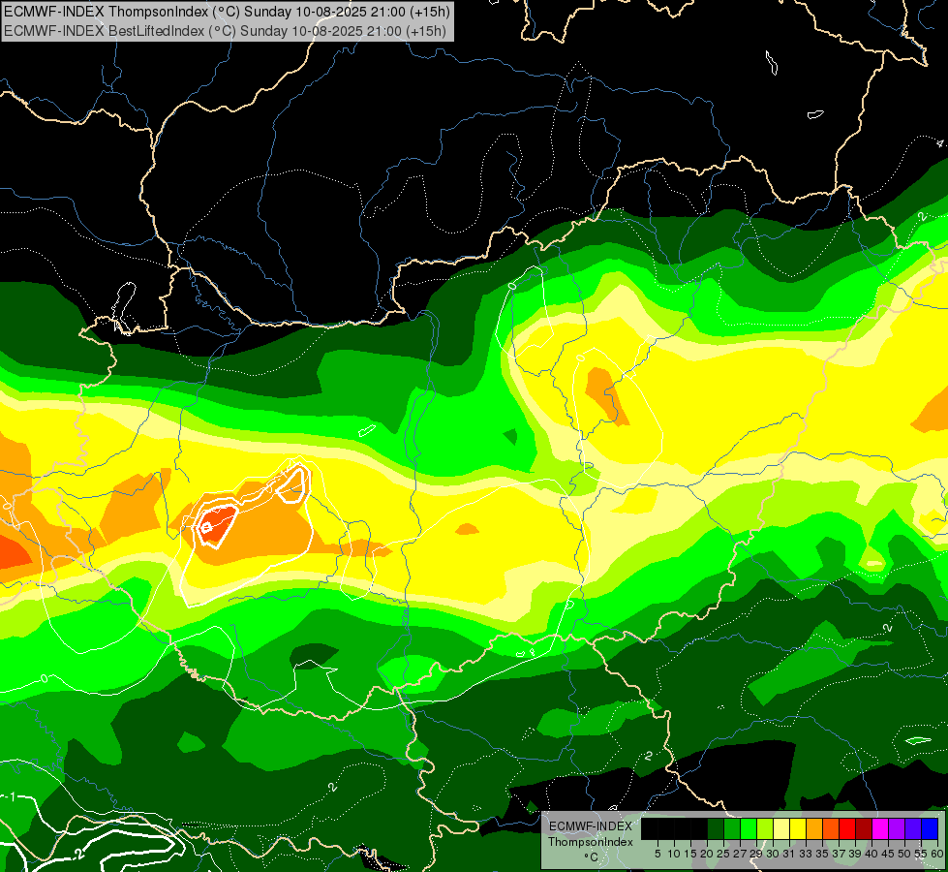Click the legend's ECMWF-INDEX label
Viewport: 948px width, 872px height.
(x=591, y=826)
